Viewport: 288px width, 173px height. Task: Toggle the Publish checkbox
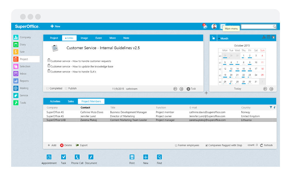click(66, 89)
